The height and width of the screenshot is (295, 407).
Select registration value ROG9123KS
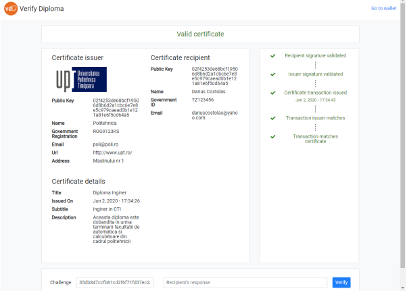106,132
